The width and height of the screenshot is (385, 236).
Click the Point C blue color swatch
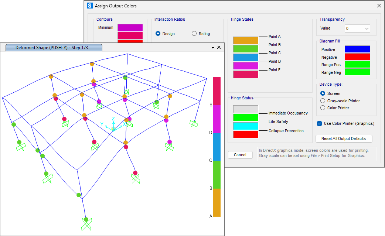tap(245, 57)
